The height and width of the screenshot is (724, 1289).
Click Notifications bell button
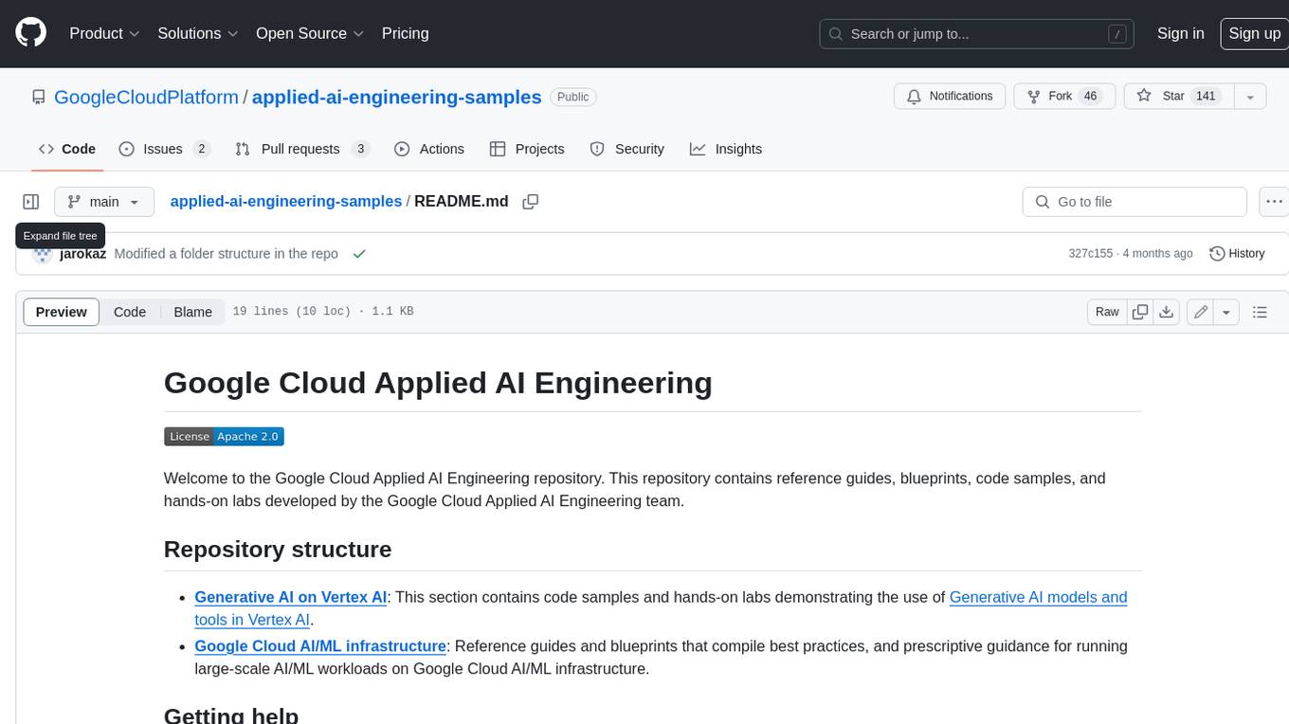click(x=950, y=96)
